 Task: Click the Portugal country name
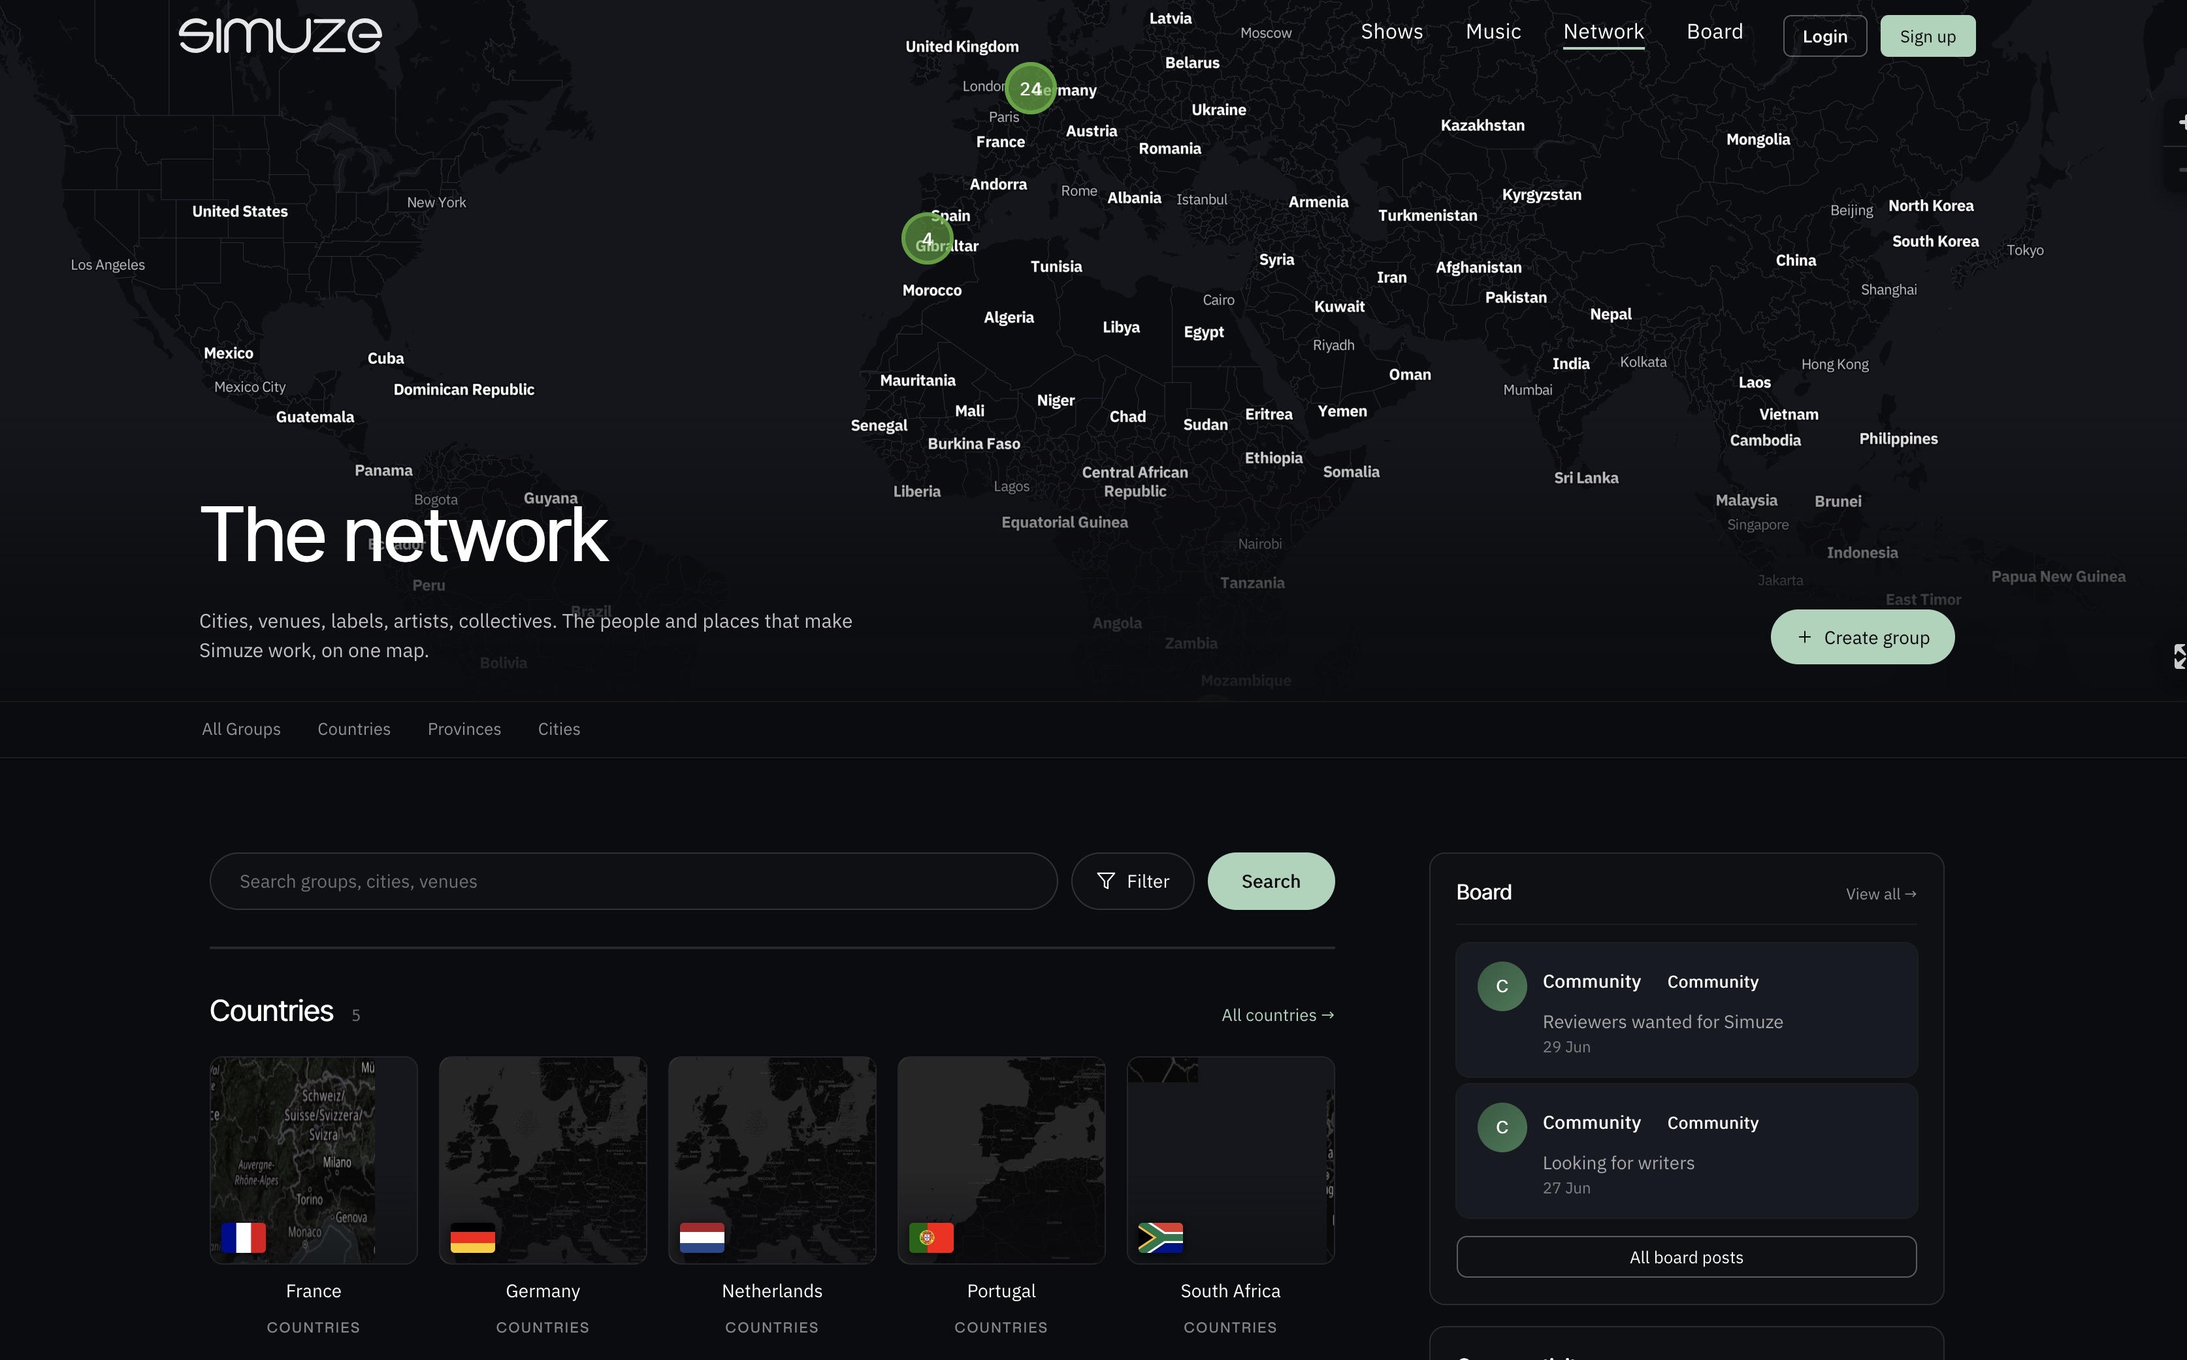click(1001, 1291)
